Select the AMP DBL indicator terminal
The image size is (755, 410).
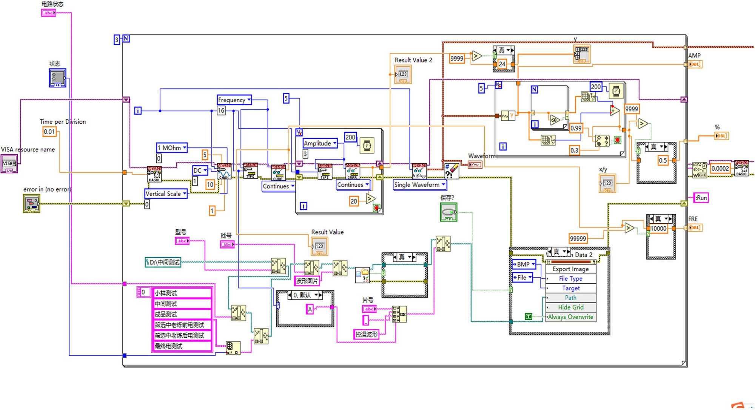click(x=695, y=64)
